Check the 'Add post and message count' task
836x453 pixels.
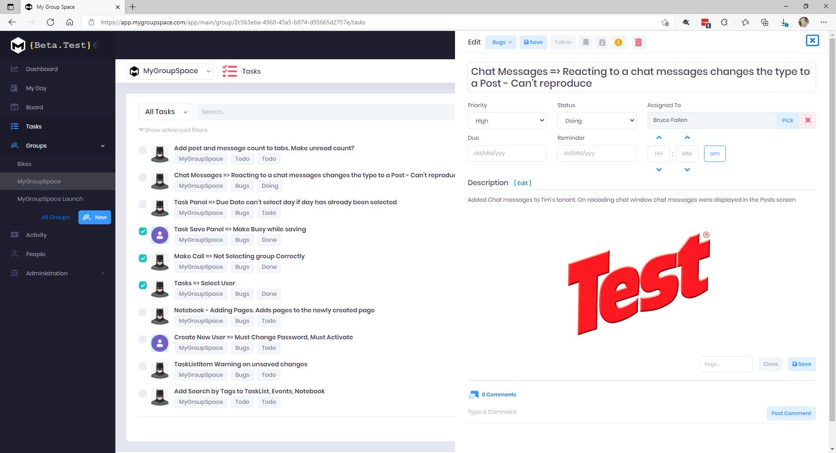click(x=143, y=150)
